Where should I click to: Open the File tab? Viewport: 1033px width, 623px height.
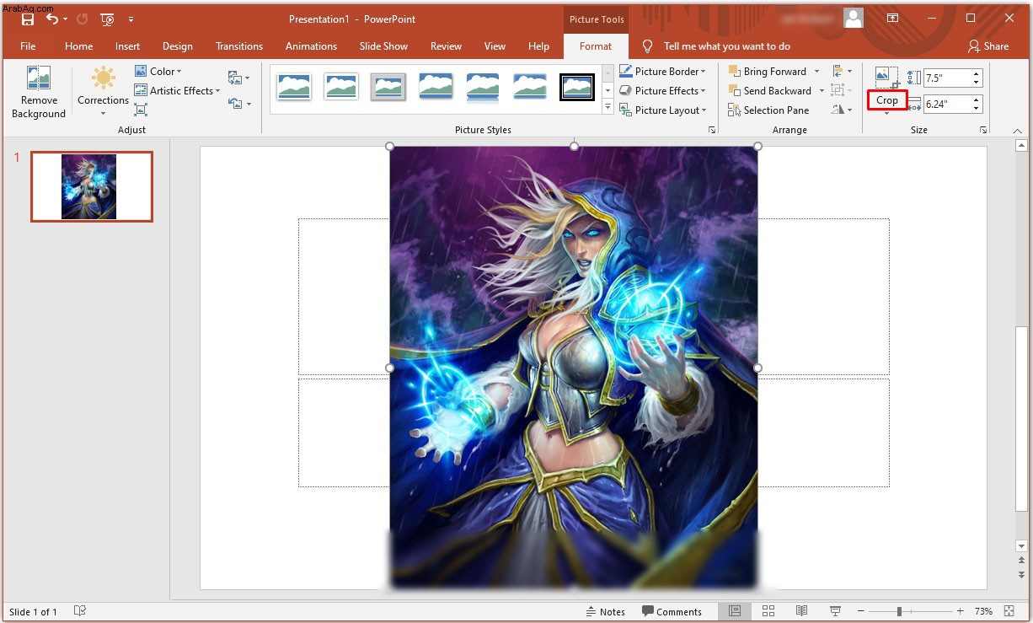pyautogui.click(x=28, y=46)
